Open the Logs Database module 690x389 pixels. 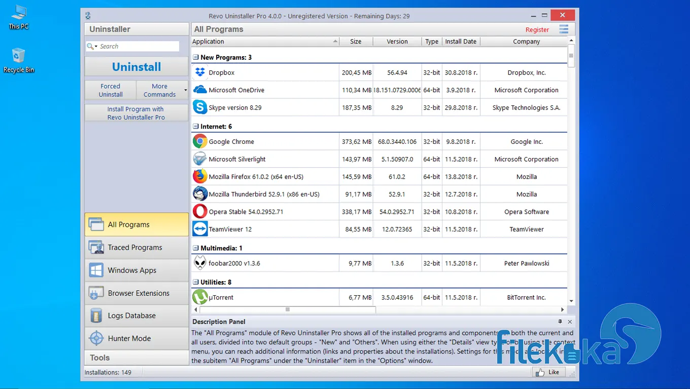[136, 316]
